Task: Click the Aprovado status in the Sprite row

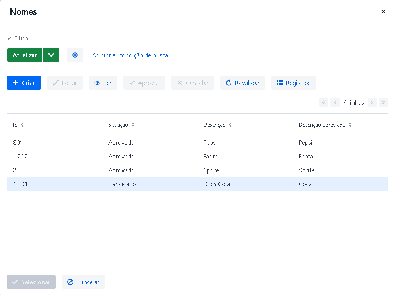Action: pyautogui.click(x=121, y=170)
